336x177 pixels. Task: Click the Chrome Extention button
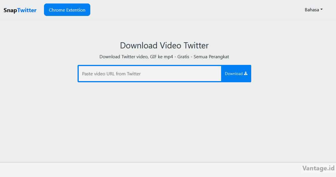[x=67, y=10]
